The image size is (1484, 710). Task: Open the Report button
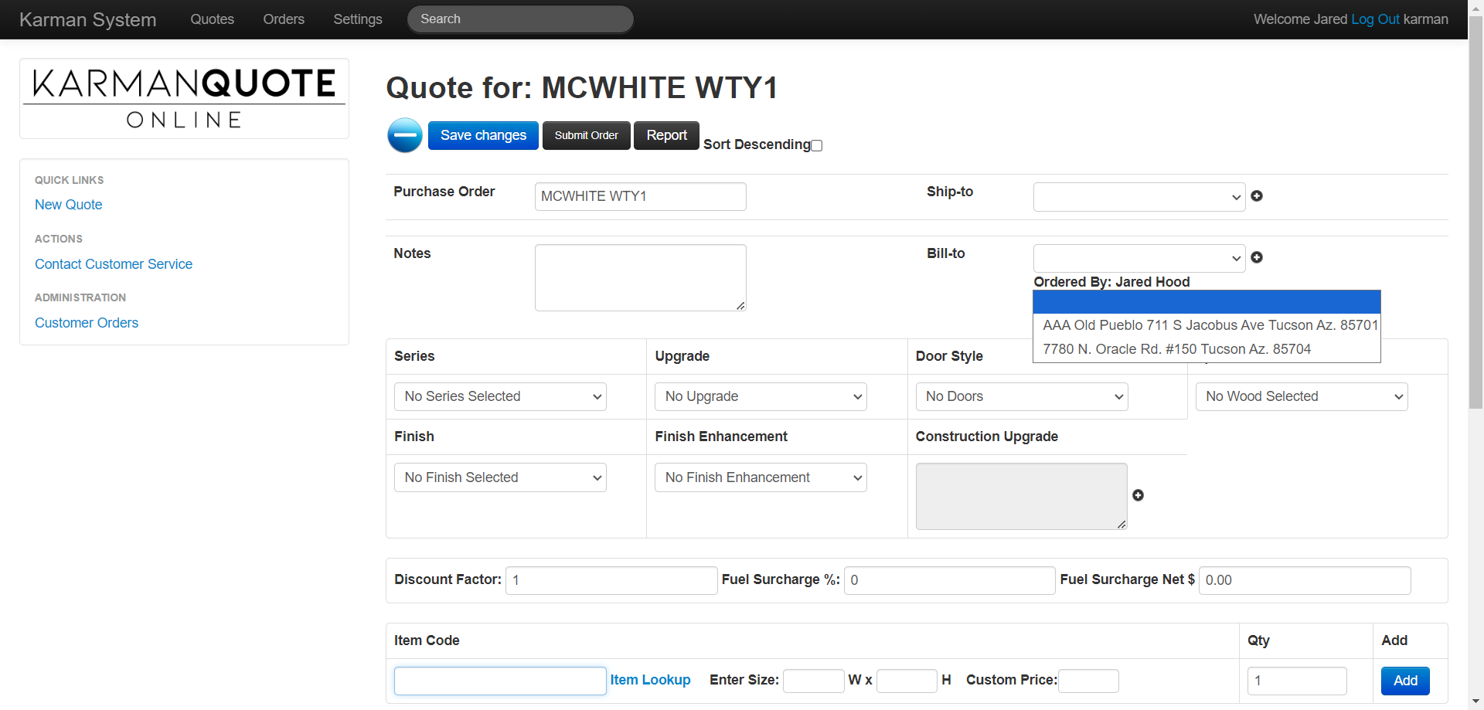(x=666, y=135)
